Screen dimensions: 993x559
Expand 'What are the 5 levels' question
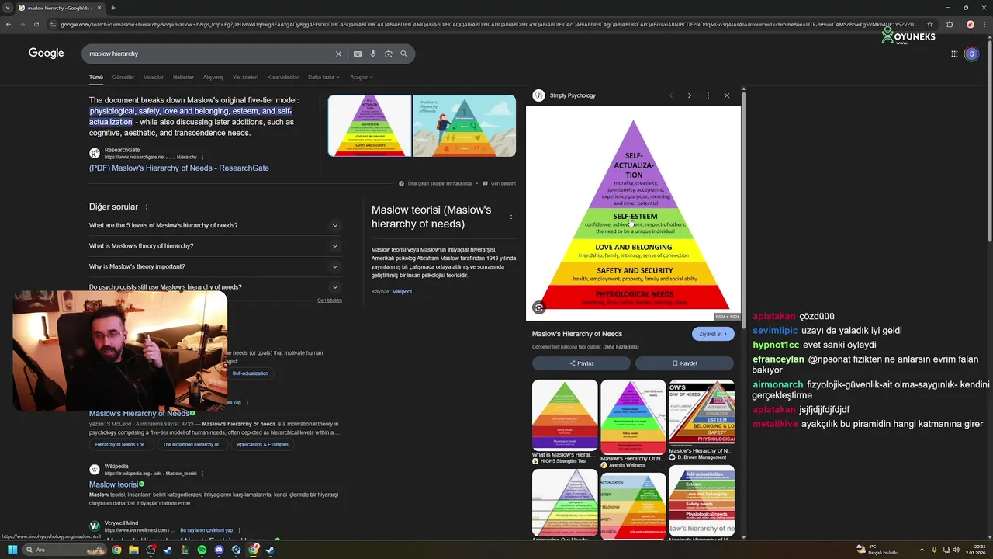point(215,225)
